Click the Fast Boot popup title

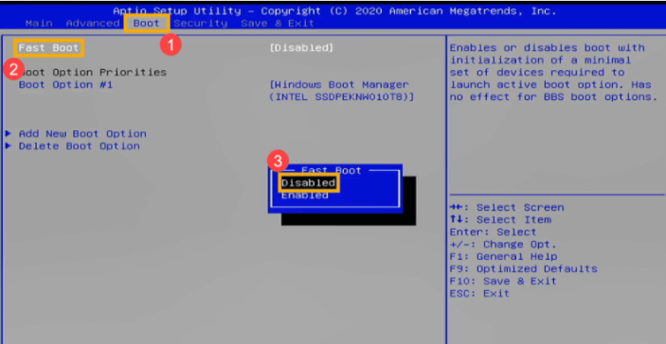(x=332, y=171)
